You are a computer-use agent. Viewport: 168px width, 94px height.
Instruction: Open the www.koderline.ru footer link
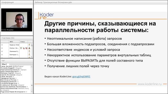point(150,84)
